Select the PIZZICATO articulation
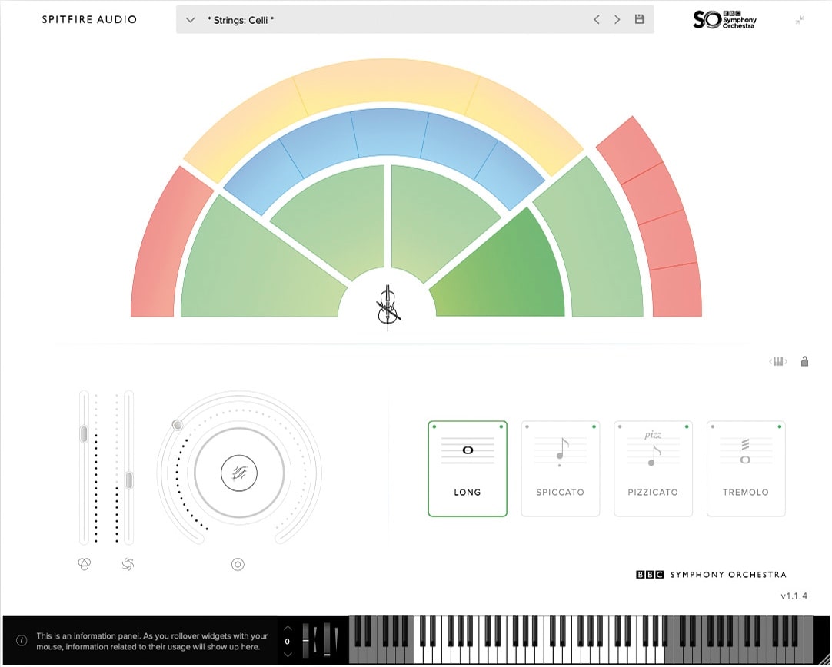This screenshot has width=832, height=667. coord(653,467)
